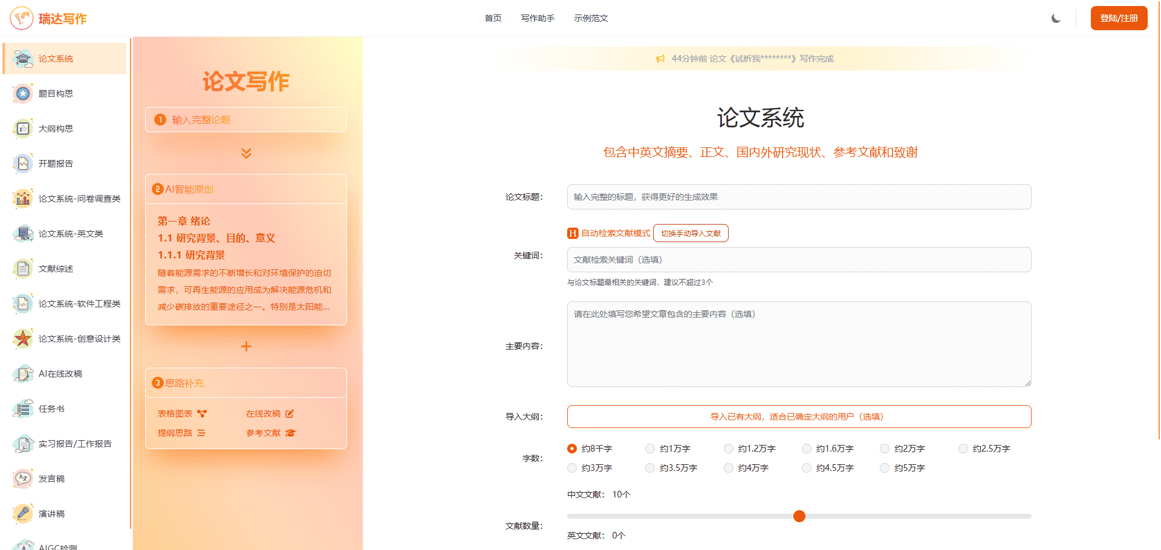The height and width of the screenshot is (550, 1161).
Task: Click the 瑞达写作 logo icon
Action: pyautogui.click(x=22, y=18)
